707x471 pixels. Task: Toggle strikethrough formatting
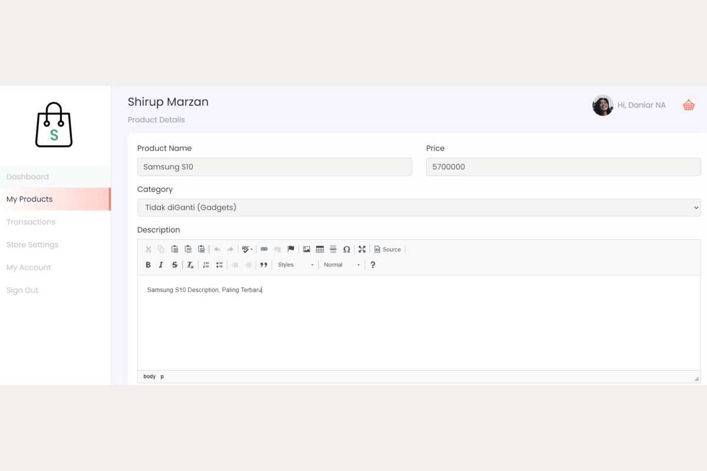[x=174, y=265]
